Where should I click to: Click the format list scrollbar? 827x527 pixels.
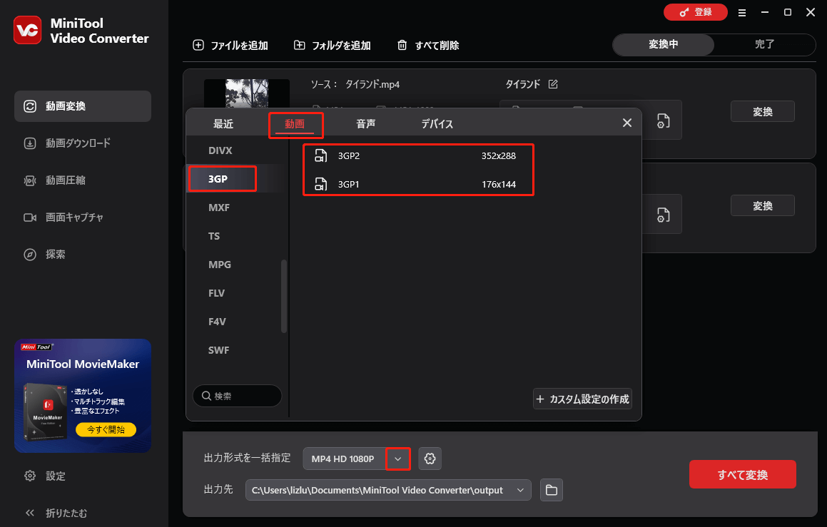coord(284,296)
